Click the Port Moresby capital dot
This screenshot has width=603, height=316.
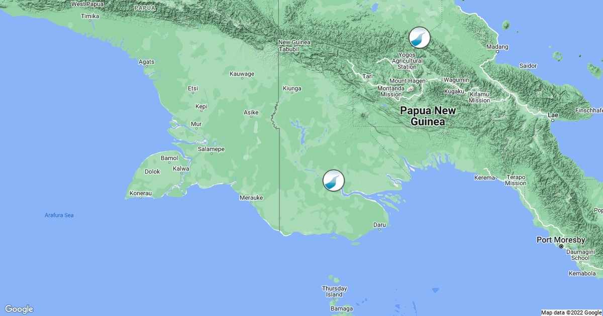[x=561, y=246]
